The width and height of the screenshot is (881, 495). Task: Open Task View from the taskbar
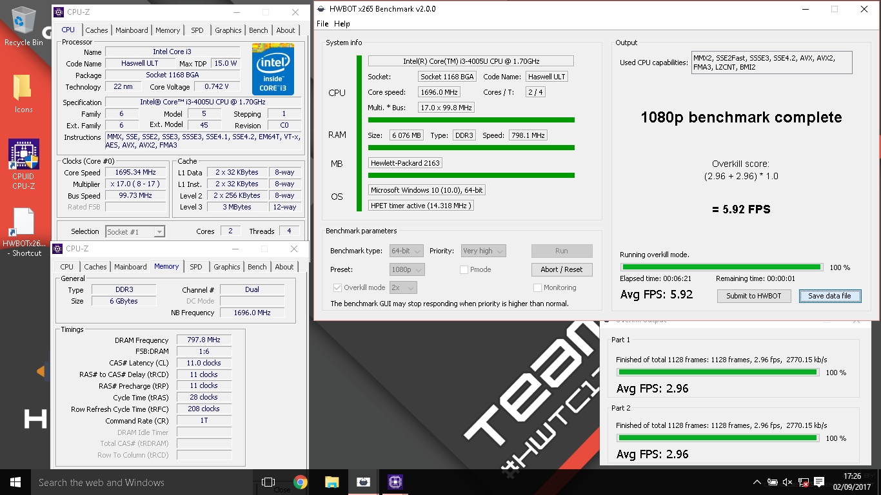pos(268,482)
